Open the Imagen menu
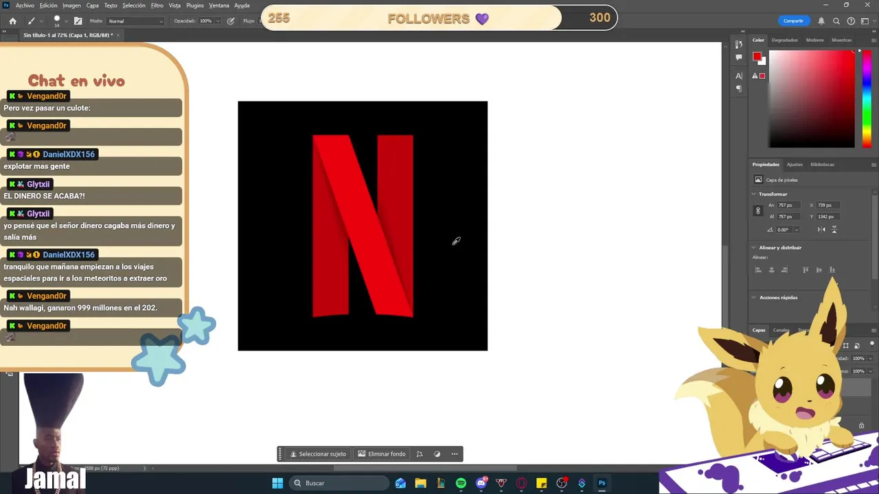This screenshot has height=494, width=879. (71, 5)
